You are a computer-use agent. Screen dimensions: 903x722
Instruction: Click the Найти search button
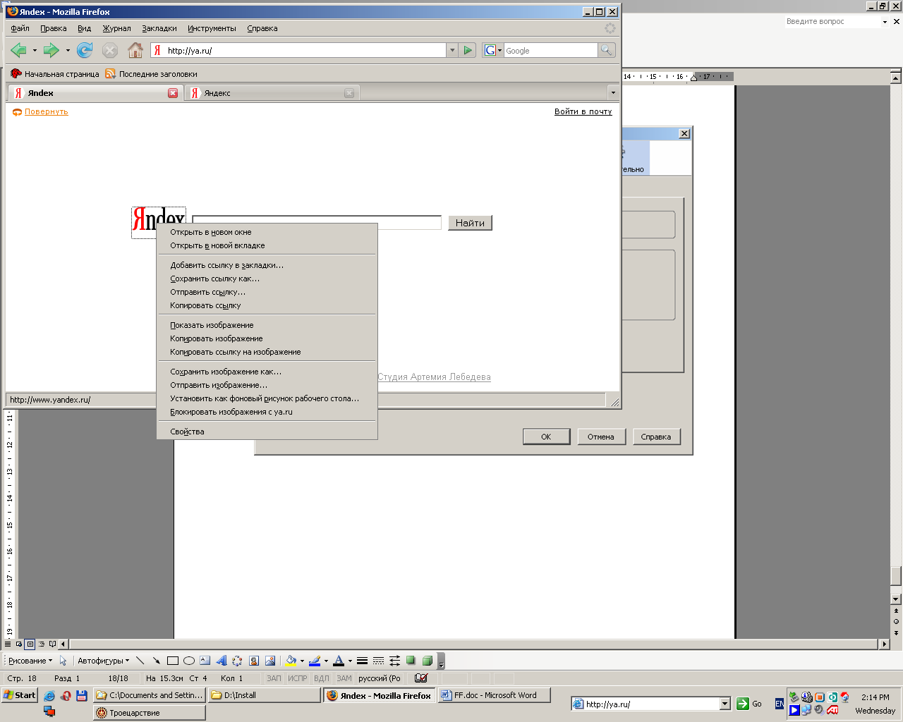coord(470,223)
